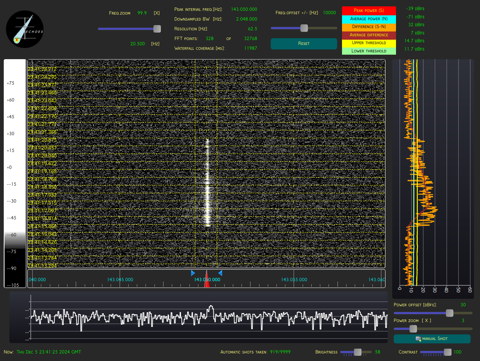Select the green Lower Threshold legend
This screenshot has width=480, height=361.
(x=369, y=51)
